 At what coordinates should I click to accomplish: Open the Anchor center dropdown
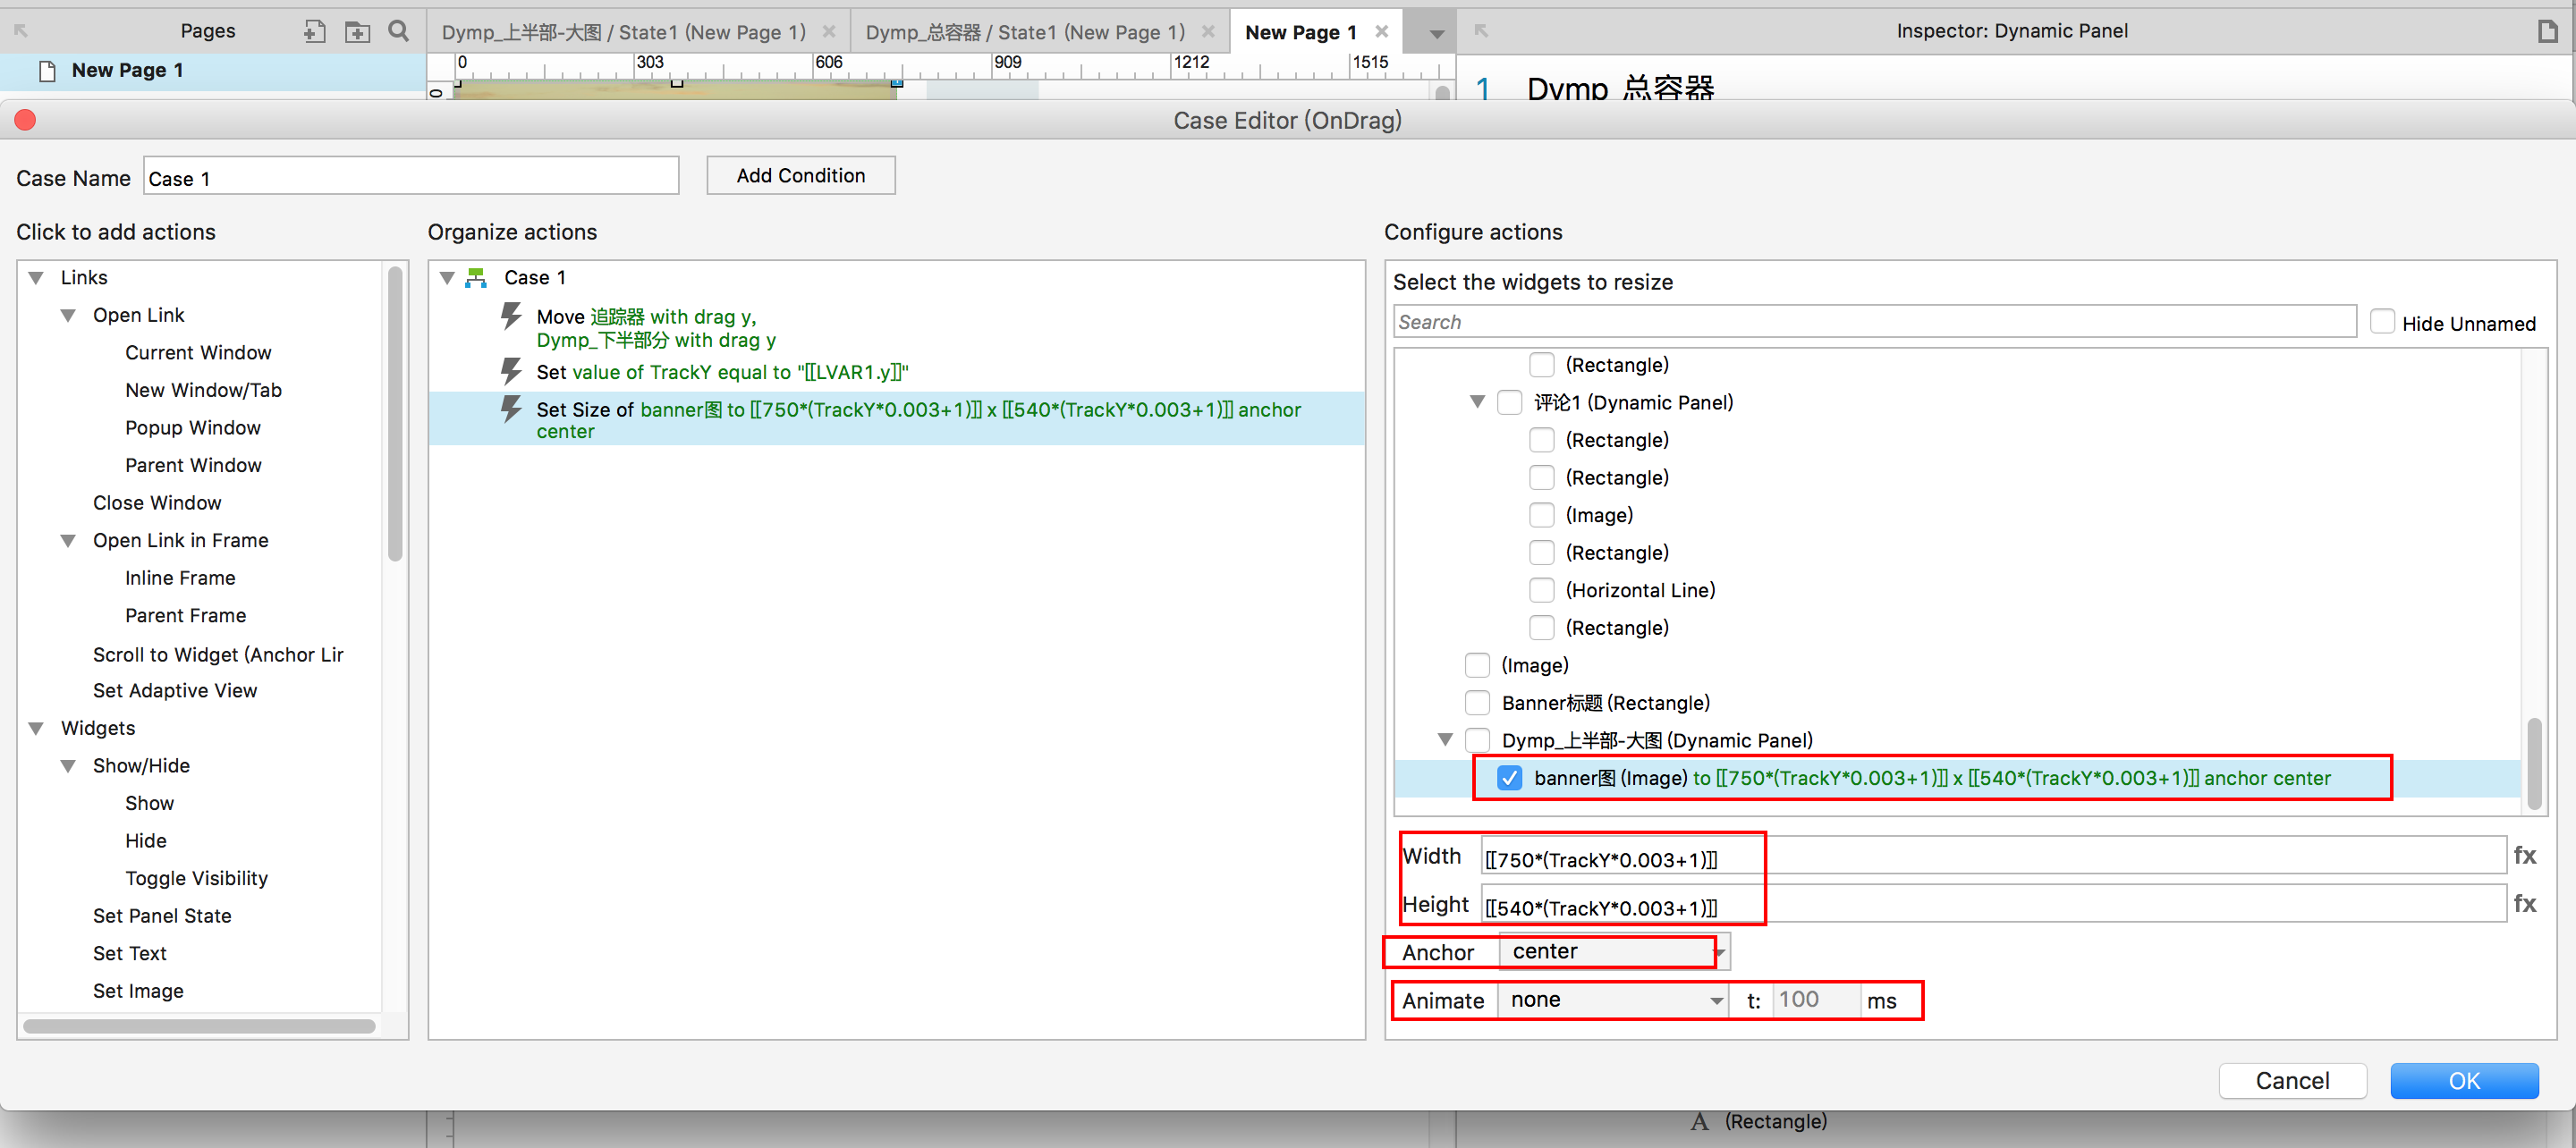pos(1614,952)
